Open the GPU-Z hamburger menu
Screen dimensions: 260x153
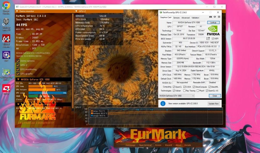pos(219,17)
